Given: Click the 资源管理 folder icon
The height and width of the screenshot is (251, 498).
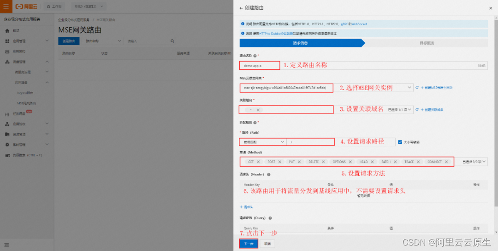Looking at the screenshot, I should pos(7,134).
